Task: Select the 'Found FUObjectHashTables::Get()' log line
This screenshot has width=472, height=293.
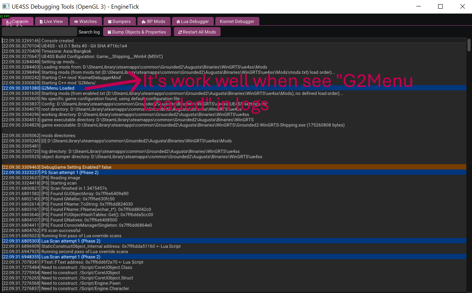Action: pyautogui.click(x=234, y=215)
